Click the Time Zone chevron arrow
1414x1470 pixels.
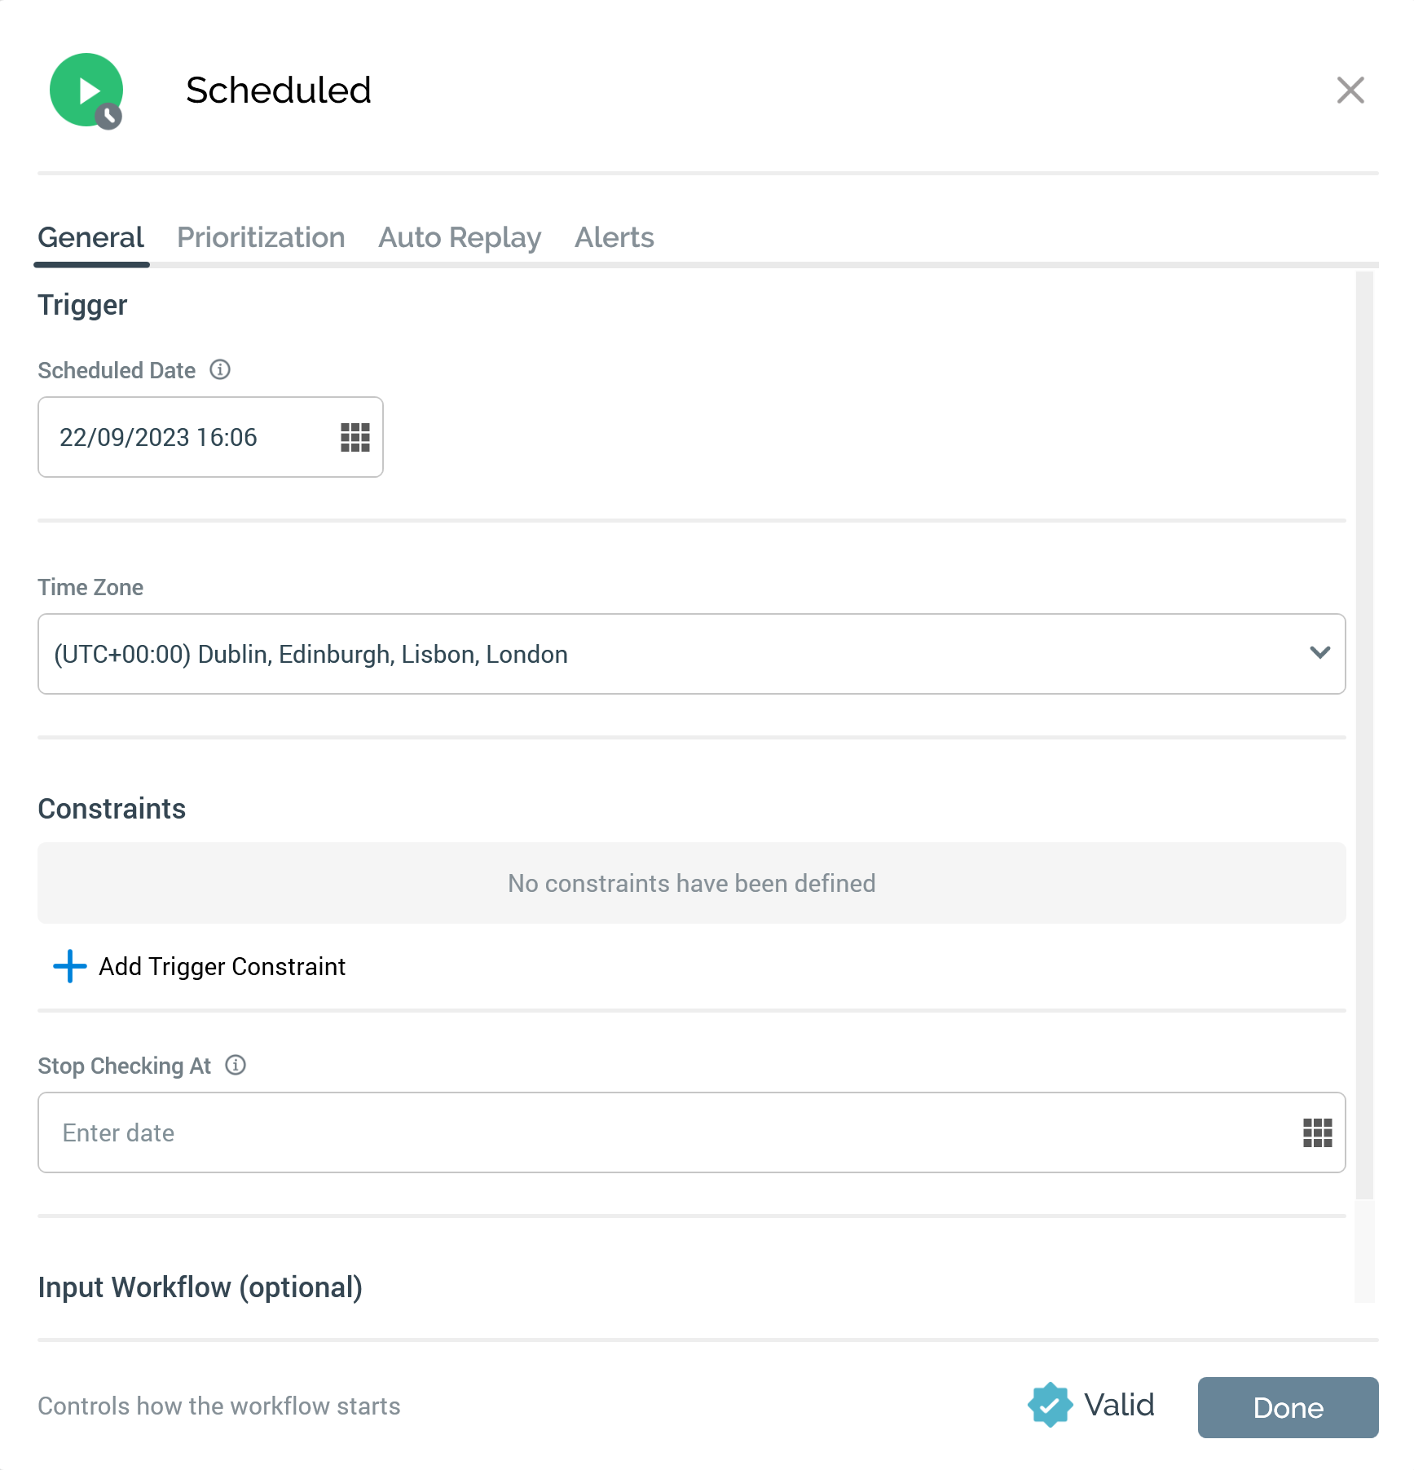pos(1319,653)
